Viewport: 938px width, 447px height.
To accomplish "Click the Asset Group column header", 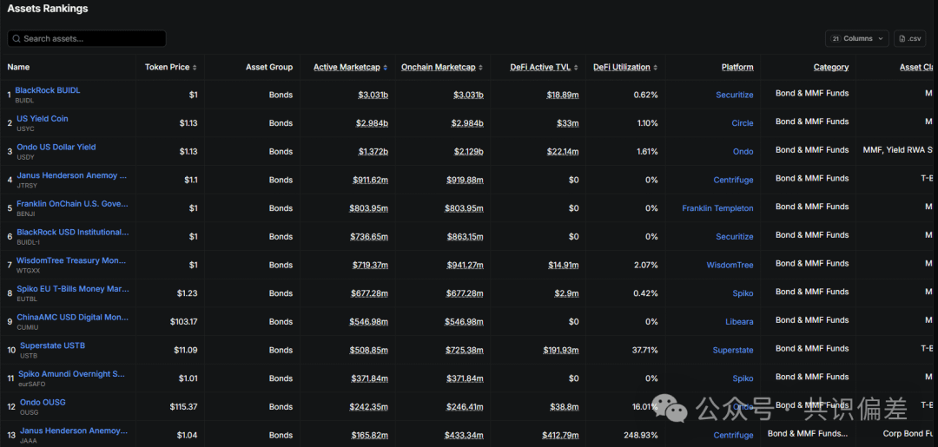I will [269, 68].
